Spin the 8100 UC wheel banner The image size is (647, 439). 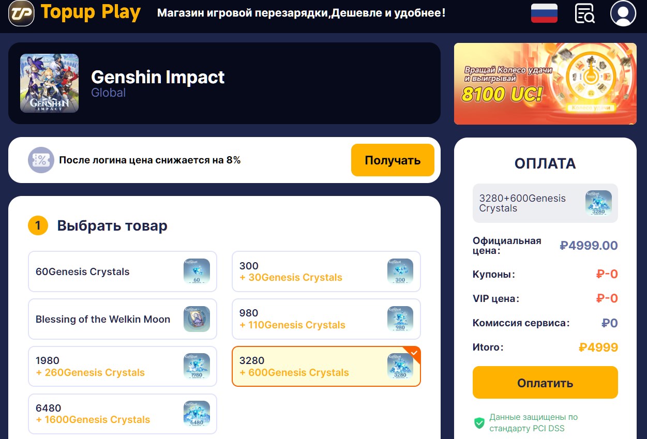point(545,83)
